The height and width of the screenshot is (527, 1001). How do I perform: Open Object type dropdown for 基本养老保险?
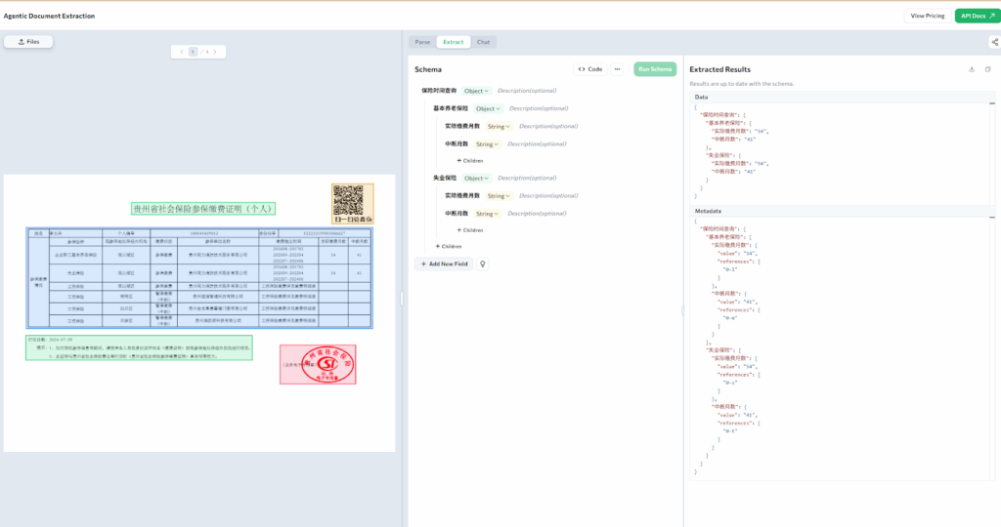pyautogui.click(x=488, y=108)
